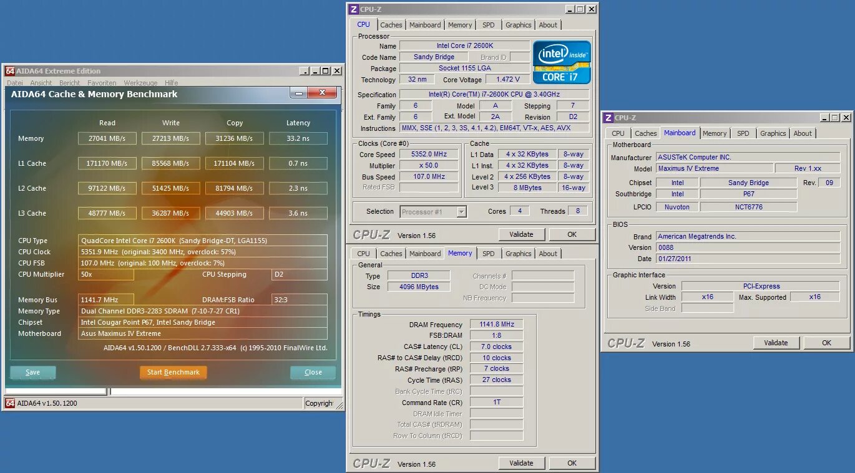Click Save button in AIDA64 benchmark
This screenshot has width=855, height=473.
[33, 373]
